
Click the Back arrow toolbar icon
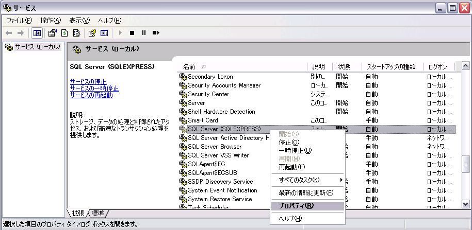[9, 33]
